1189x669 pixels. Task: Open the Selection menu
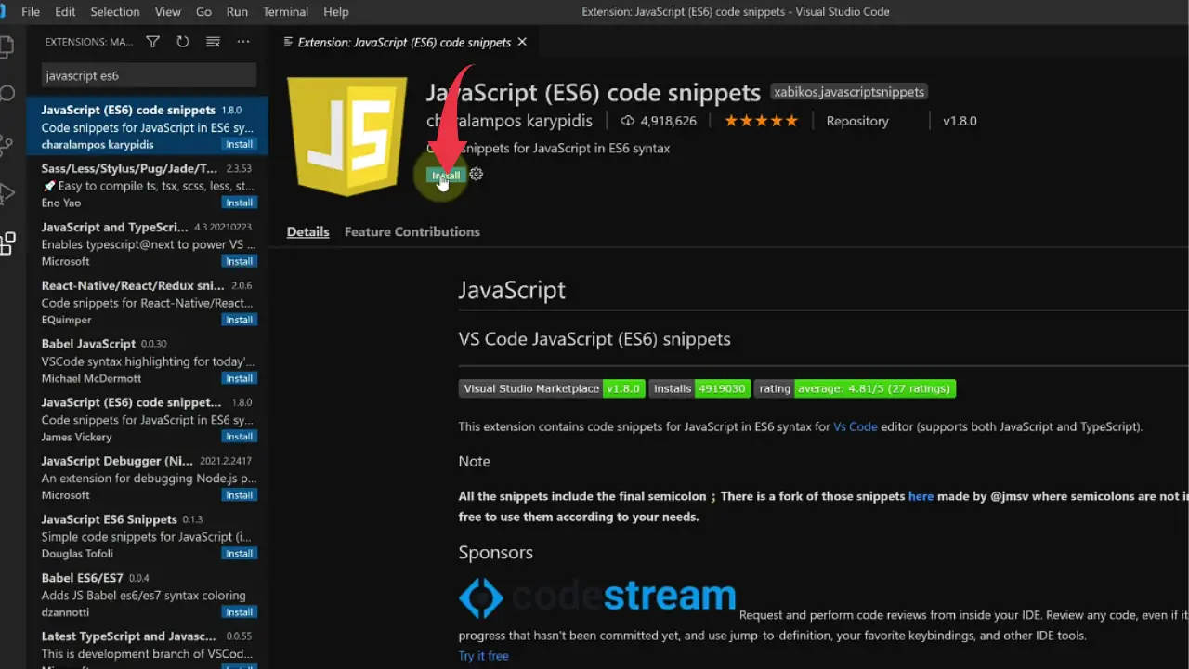click(115, 12)
